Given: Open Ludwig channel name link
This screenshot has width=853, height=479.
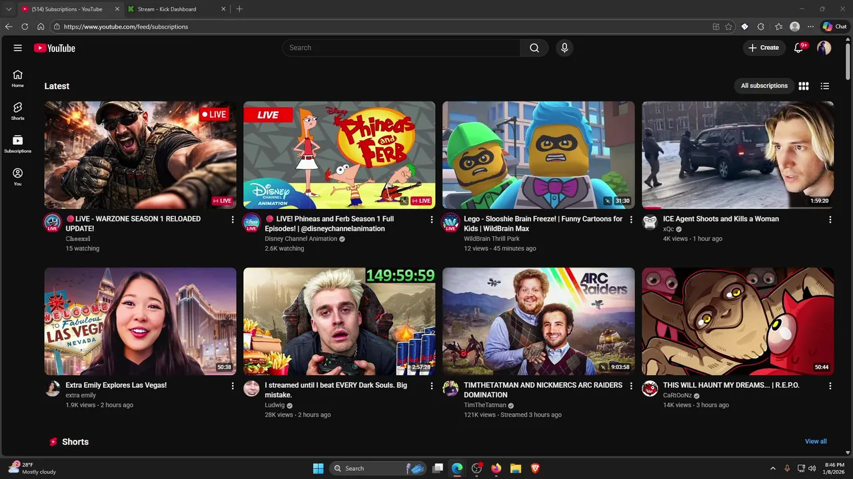Looking at the screenshot, I should pyautogui.click(x=275, y=405).
